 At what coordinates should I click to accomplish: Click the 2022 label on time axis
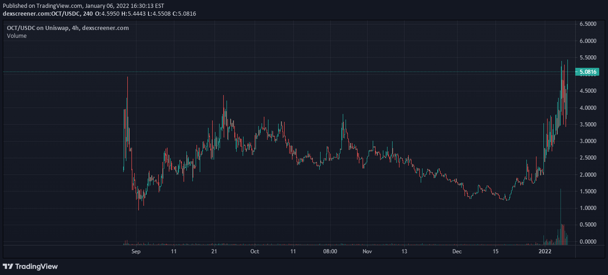(x=545, y=251)
